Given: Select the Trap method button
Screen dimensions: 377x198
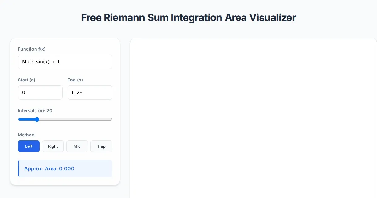Looking at the screenshot, I should (x=101, y=146).
